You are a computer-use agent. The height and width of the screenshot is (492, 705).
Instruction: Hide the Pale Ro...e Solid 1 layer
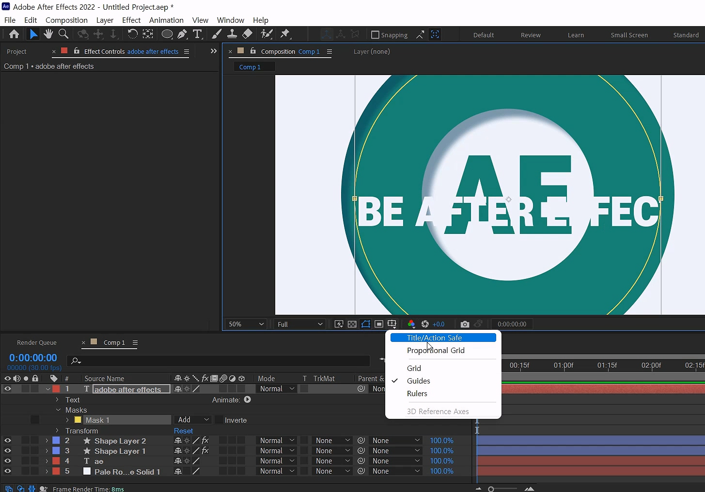[8, 471]
